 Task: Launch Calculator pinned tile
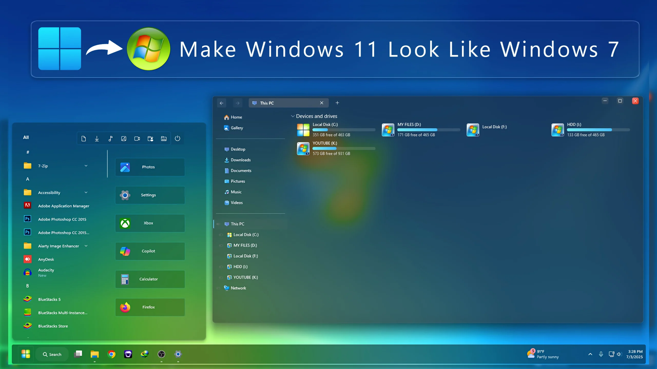point(150,279)
